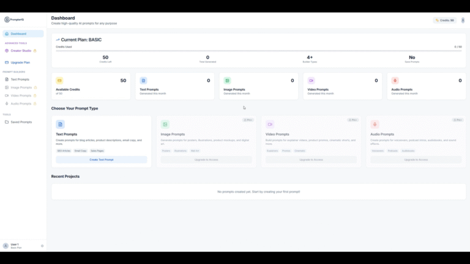This screenshot has width=470, height=264.
Task: Click the User 1 avatar at bottom
Action: click(x=6, y=246)
